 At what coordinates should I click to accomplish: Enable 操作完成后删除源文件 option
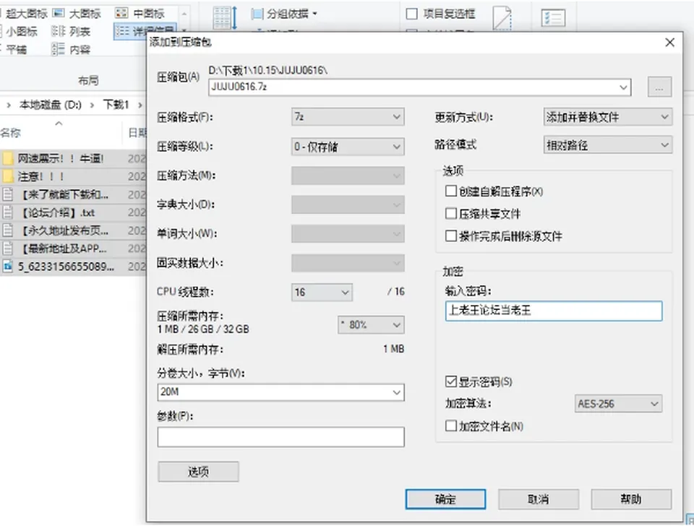[450, 236]
